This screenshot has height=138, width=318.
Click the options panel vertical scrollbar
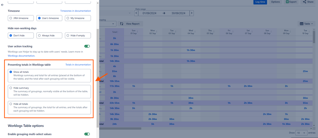pyautogui.click(x=98, y=78)
